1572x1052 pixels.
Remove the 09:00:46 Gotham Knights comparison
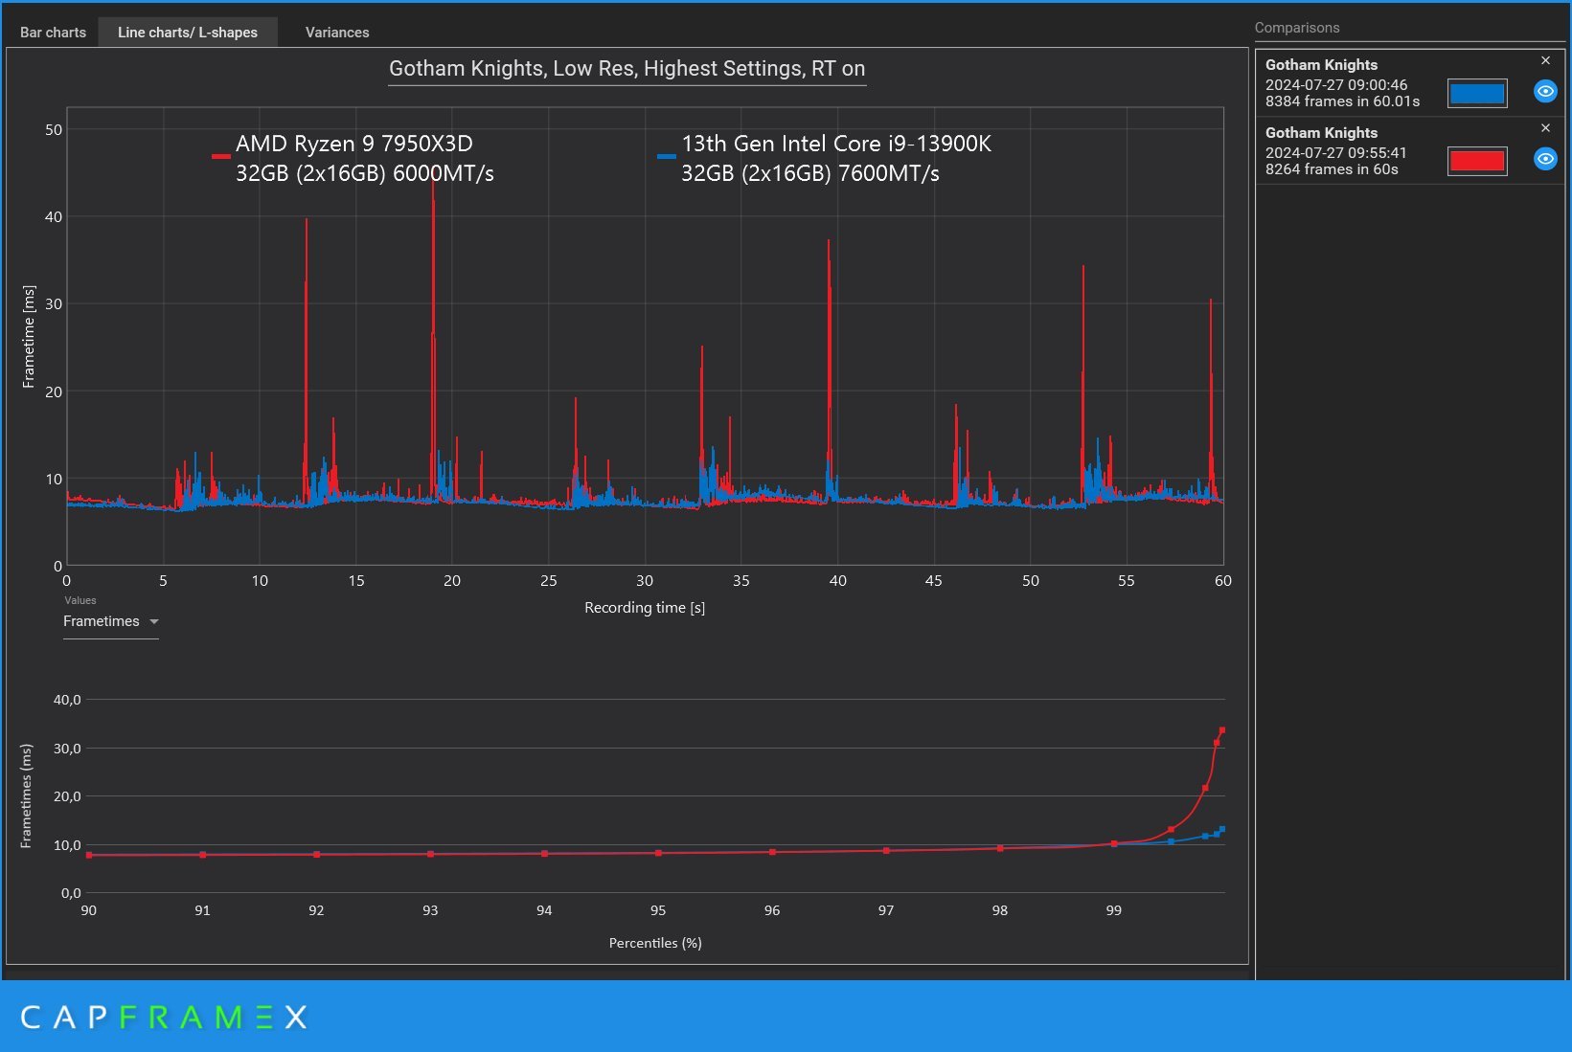click(1545, 60)
